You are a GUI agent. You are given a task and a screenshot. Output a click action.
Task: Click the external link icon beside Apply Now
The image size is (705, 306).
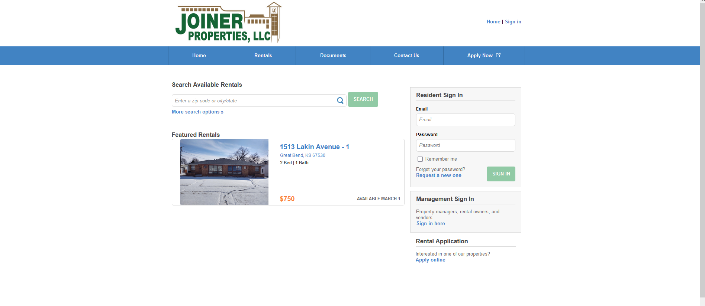498,55
